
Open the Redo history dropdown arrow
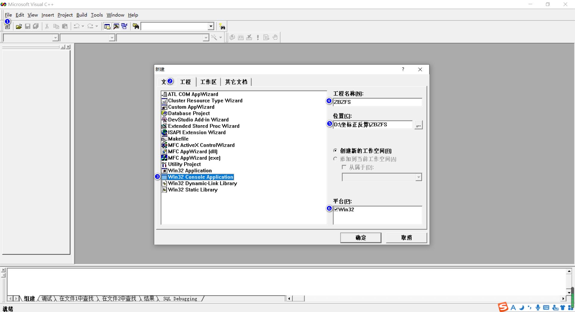[96, 26]
